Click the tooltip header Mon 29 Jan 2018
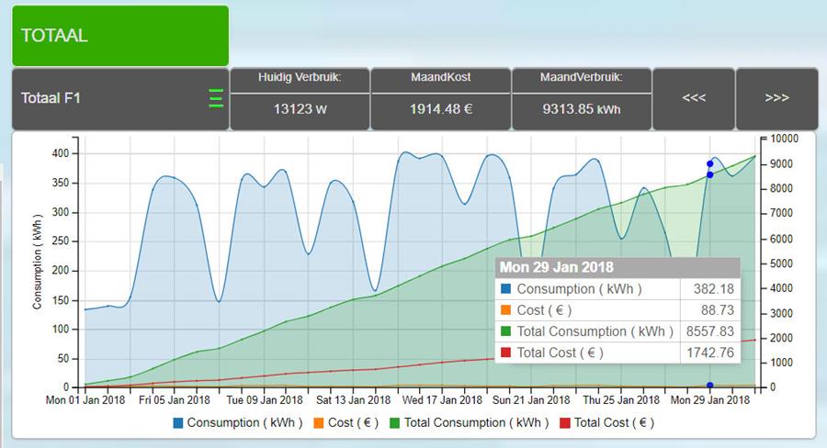The height and width of the screenshot is (448, 827). pos(556,267)
